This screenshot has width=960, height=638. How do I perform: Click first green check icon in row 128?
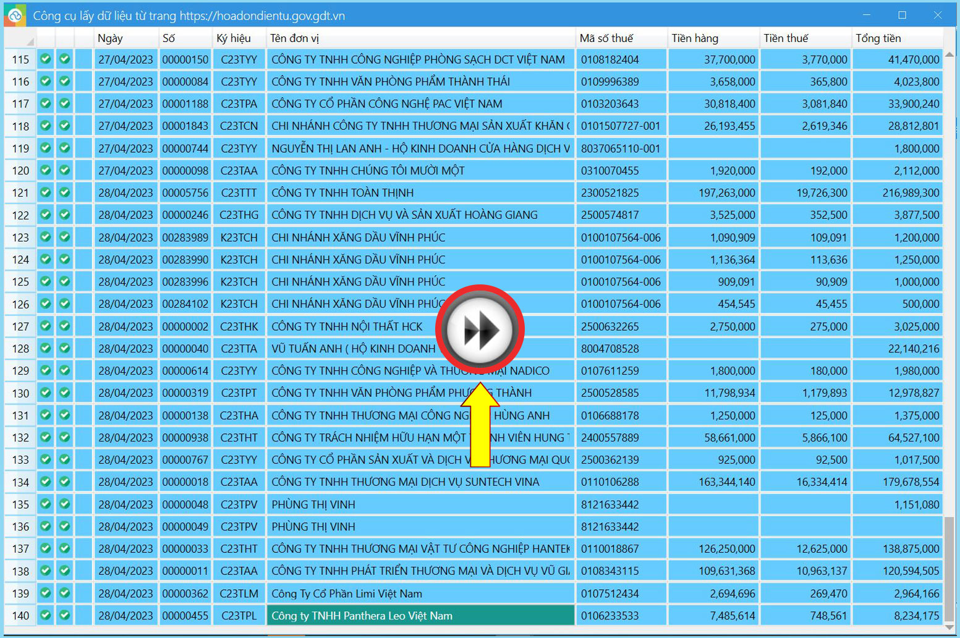(x=46, y=348)
